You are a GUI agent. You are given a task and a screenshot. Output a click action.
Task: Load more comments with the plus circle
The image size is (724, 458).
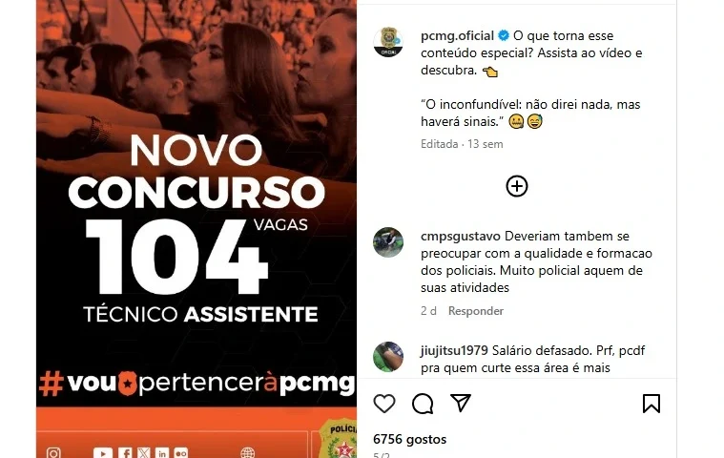click(517, 186)
